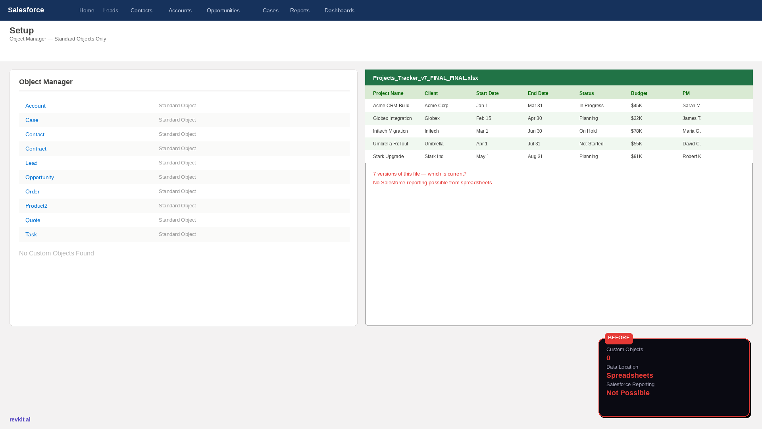Open the Contract object
This screenshot has height=429, width=762.
tap(36, 149)
